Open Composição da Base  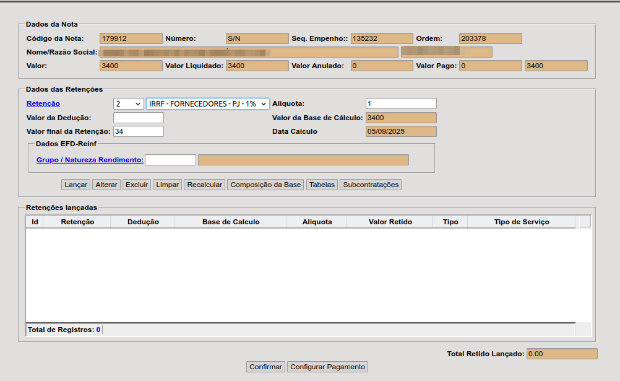(265, 185)
